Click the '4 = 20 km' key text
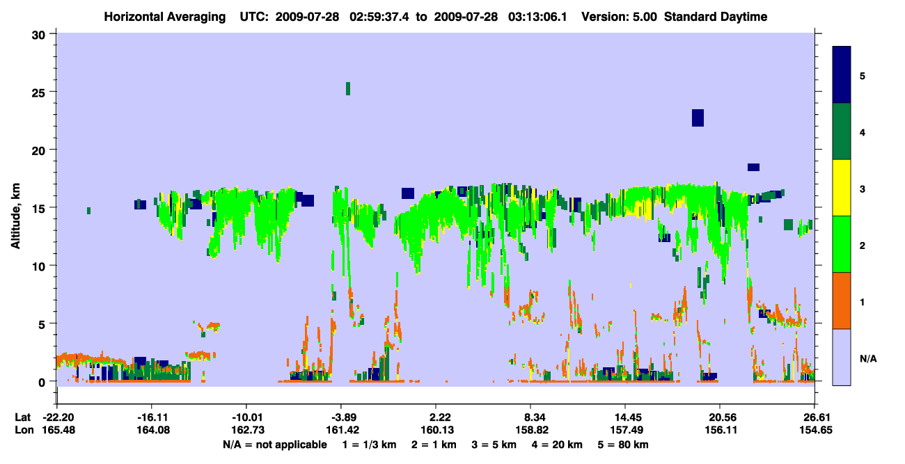The image size is (905, 464). click(x=558, y=445)
